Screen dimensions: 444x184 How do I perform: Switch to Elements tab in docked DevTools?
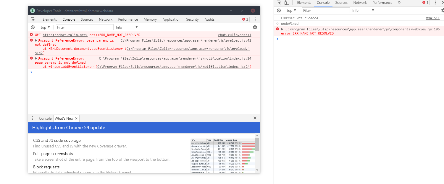(x=304, y=3)
